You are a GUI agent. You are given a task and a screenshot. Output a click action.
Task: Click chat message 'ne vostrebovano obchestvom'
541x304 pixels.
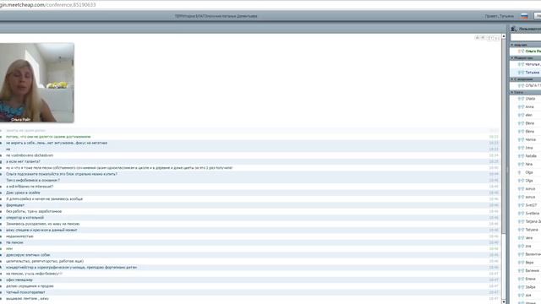[x=30, y=155]
